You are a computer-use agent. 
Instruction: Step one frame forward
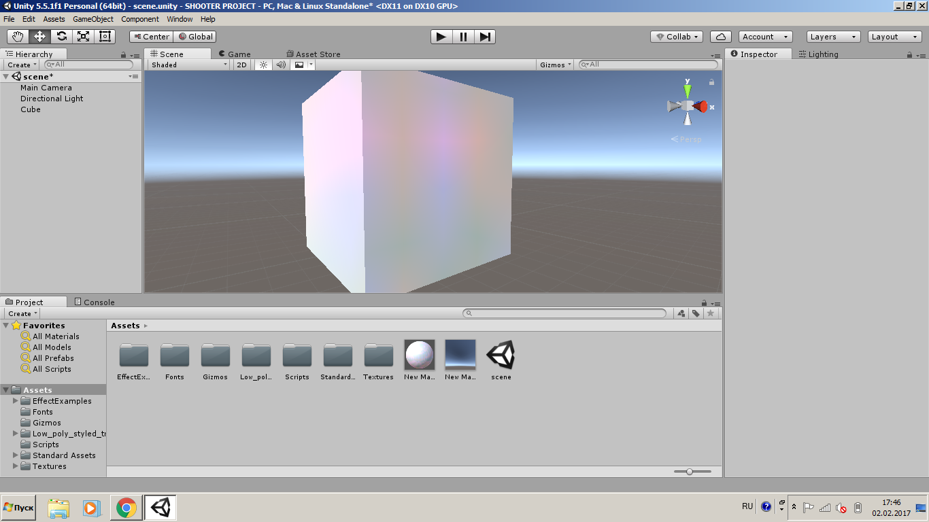click(x=485, y=37)
